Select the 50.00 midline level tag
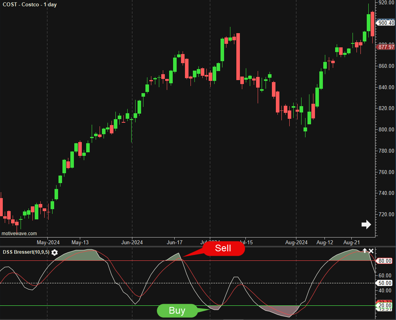 point(385,283)
